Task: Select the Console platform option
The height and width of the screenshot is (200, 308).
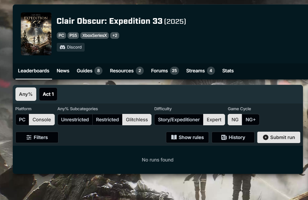Action: 42,120
